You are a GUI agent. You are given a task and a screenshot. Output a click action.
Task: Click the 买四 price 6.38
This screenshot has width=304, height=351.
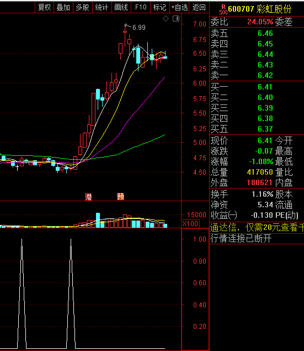(x=265, y=118)
